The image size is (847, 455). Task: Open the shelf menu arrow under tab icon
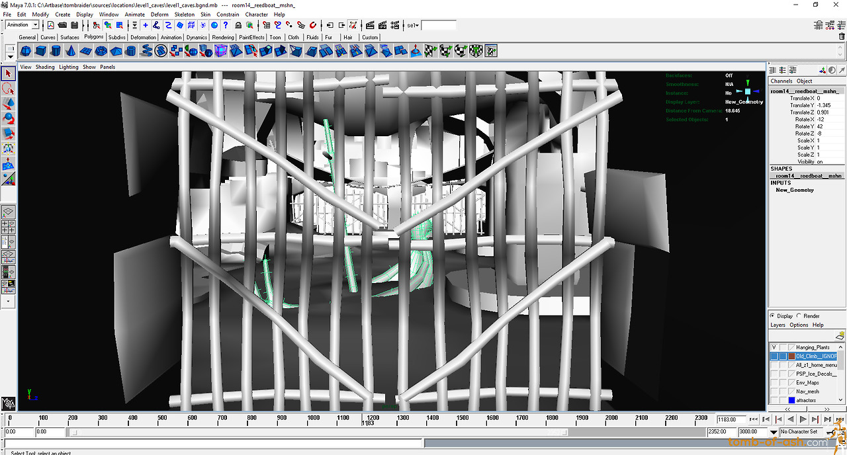(10, 56)
